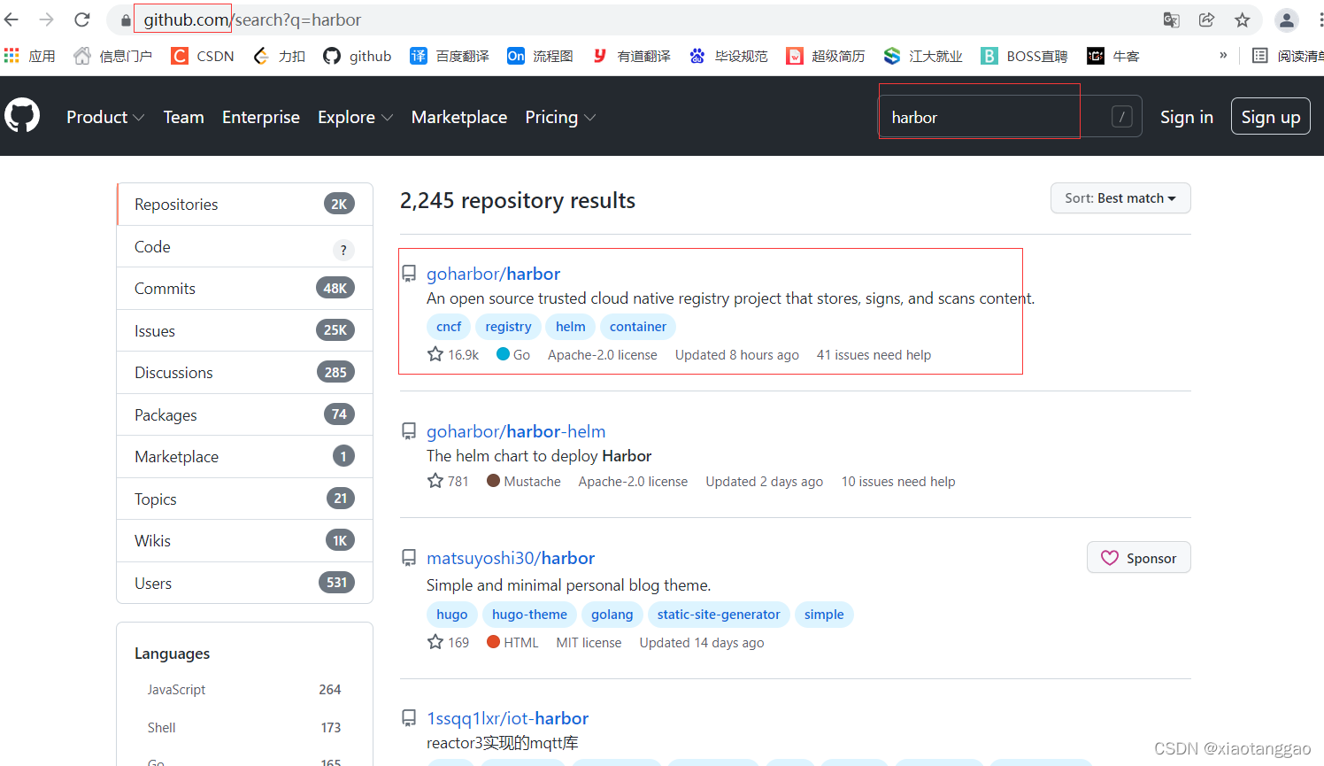Open the reading list icon

point(1259,56)
